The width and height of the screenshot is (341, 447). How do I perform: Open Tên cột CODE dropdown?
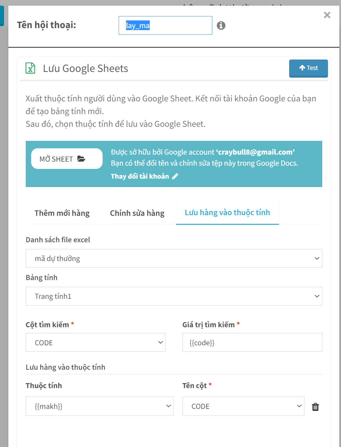(243, 406)
